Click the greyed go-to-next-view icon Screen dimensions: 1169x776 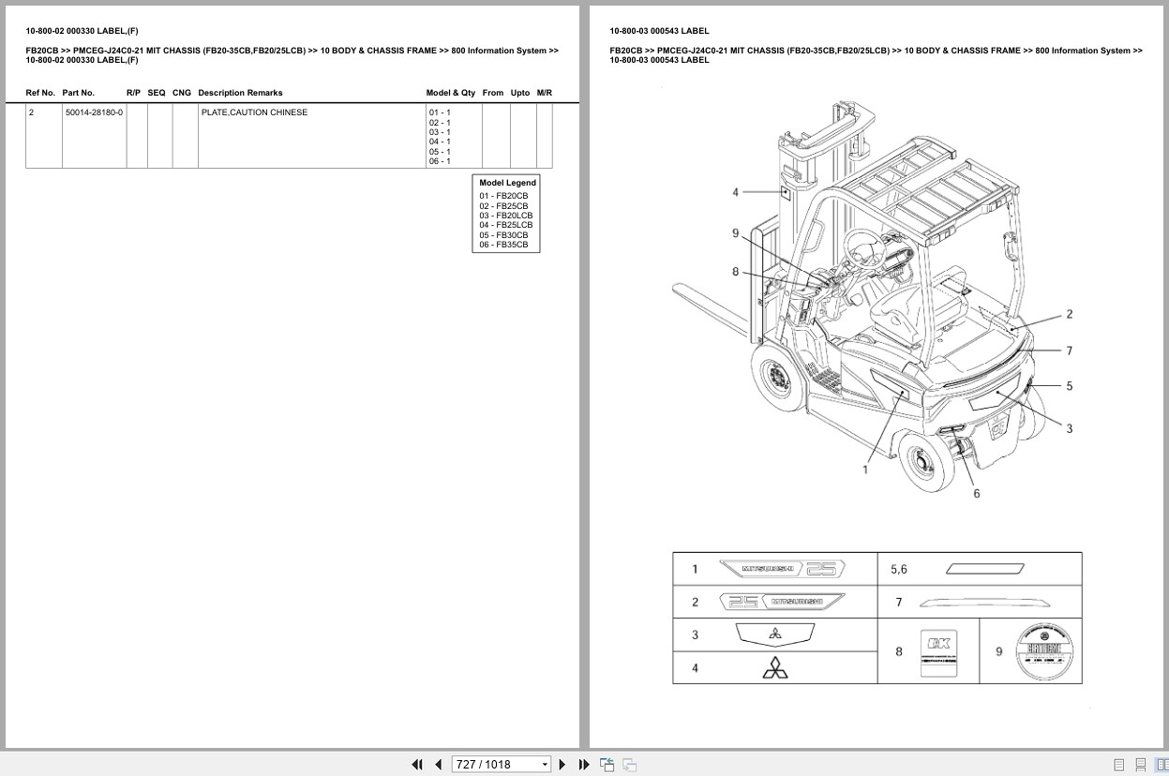629,764
